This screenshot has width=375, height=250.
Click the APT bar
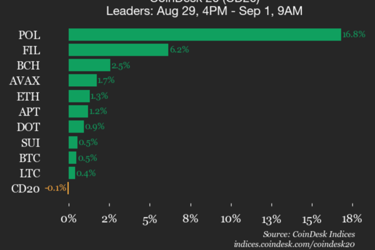tap(78, 111)
